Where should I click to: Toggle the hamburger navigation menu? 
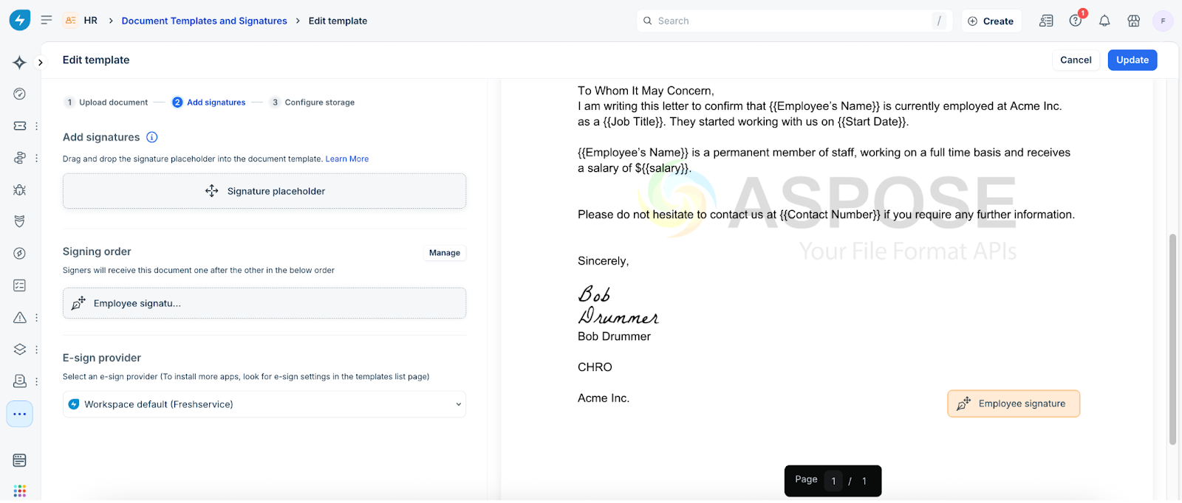[47, 20]
